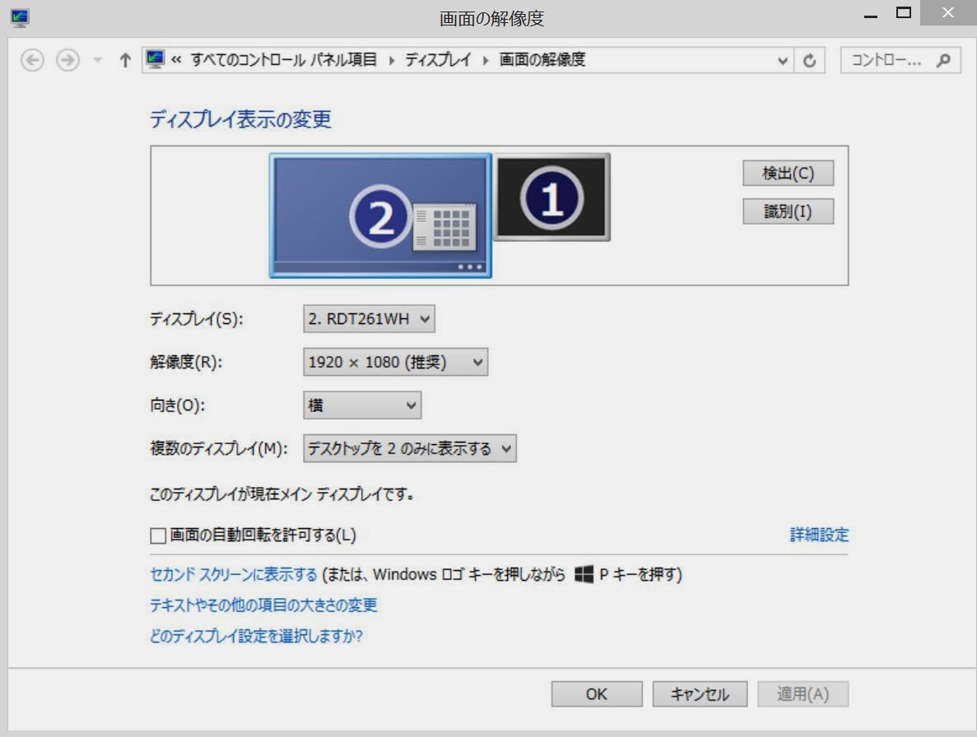Screen dimensions: 977x737
Task: Open the ディスプレイ breadcrumb
Action: 438,60
